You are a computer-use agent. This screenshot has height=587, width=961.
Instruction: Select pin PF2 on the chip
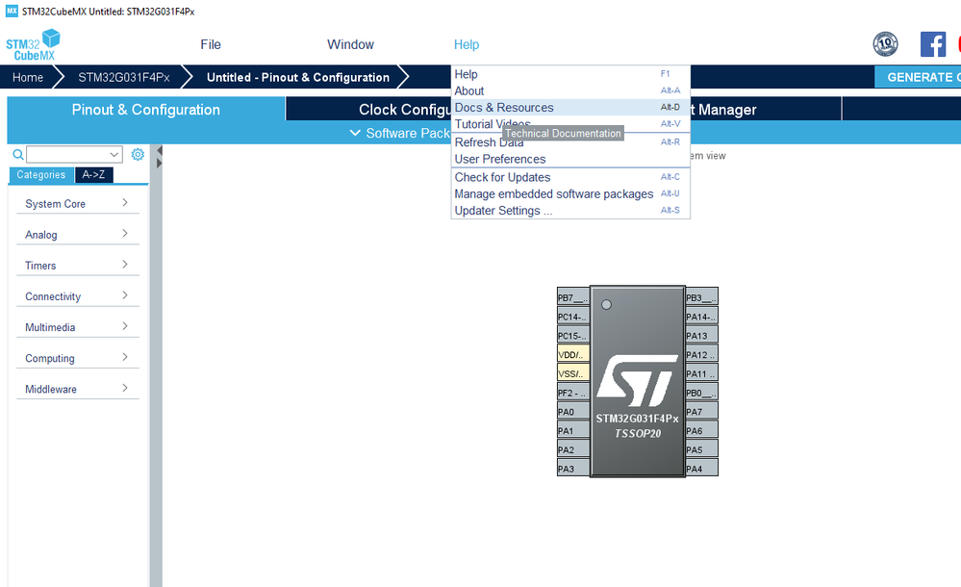pos(573,393)
